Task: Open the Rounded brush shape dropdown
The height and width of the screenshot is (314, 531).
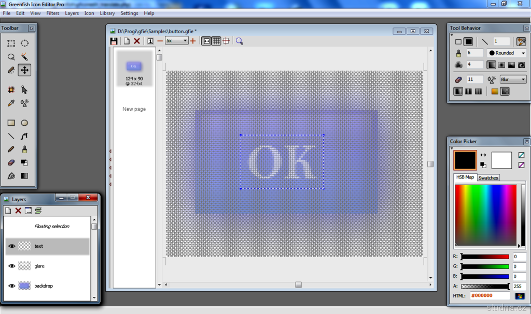Action: 507,53
